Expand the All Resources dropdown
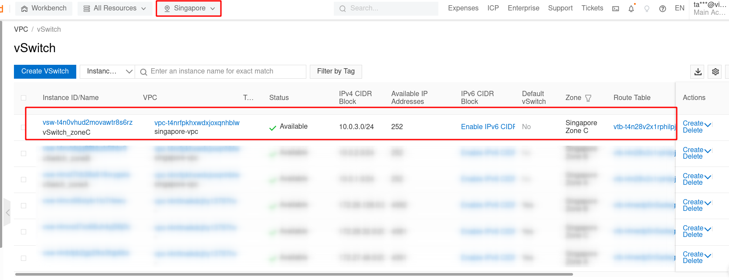 tap(115, 8)
